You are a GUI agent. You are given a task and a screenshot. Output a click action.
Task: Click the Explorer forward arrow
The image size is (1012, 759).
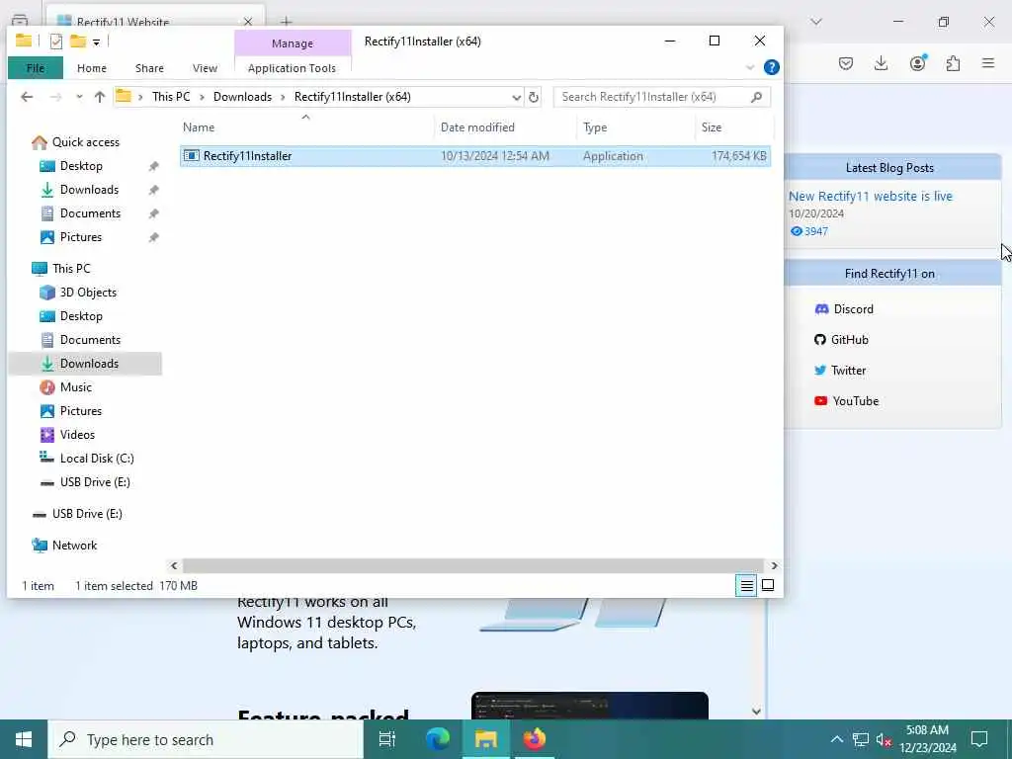[55, 97]
